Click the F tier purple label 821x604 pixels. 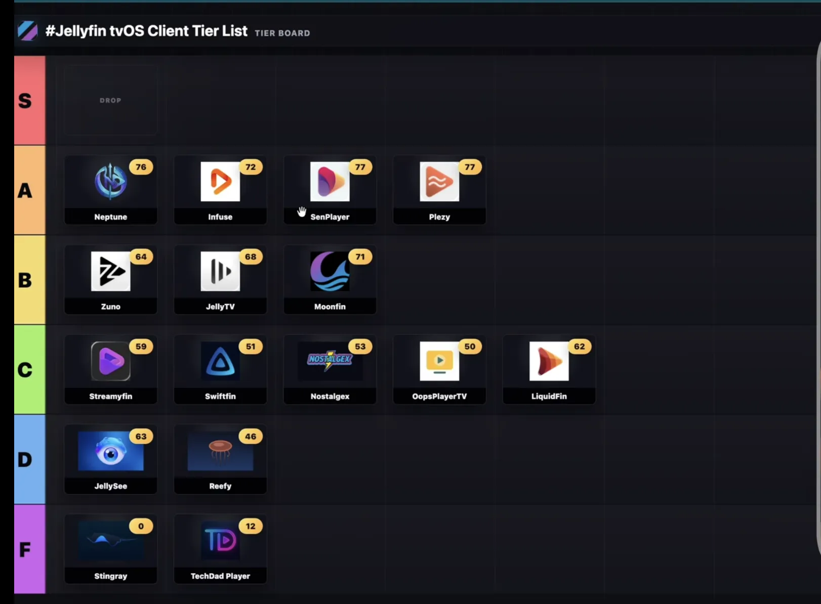30,549
